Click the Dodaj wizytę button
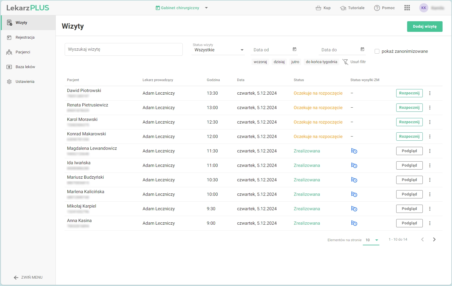The image size is (452, 286). tap(424, 27)
